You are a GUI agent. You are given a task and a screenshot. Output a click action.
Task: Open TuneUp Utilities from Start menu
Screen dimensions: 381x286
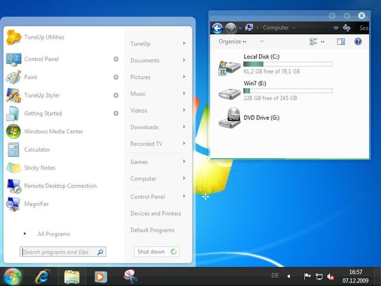pyautogui.click(x=35, y=37)
